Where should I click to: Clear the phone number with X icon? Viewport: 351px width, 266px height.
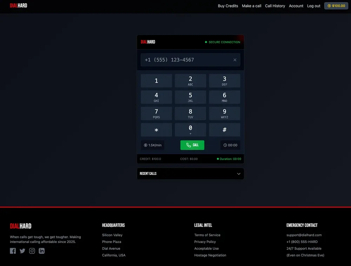(x=235, y=60)
